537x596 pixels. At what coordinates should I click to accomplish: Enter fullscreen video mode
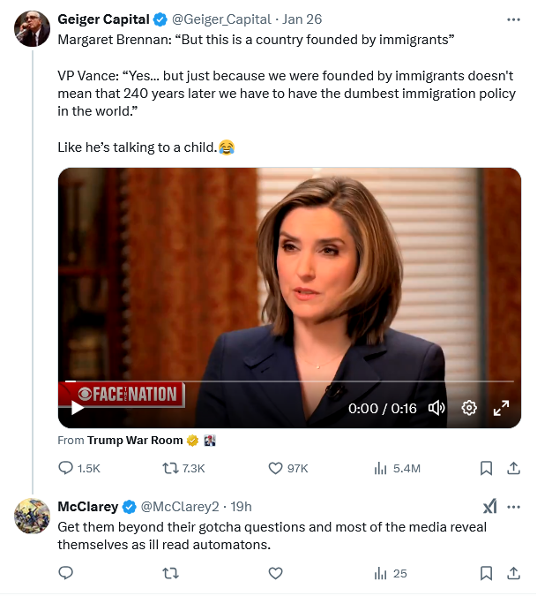click(x=501, y=408)
